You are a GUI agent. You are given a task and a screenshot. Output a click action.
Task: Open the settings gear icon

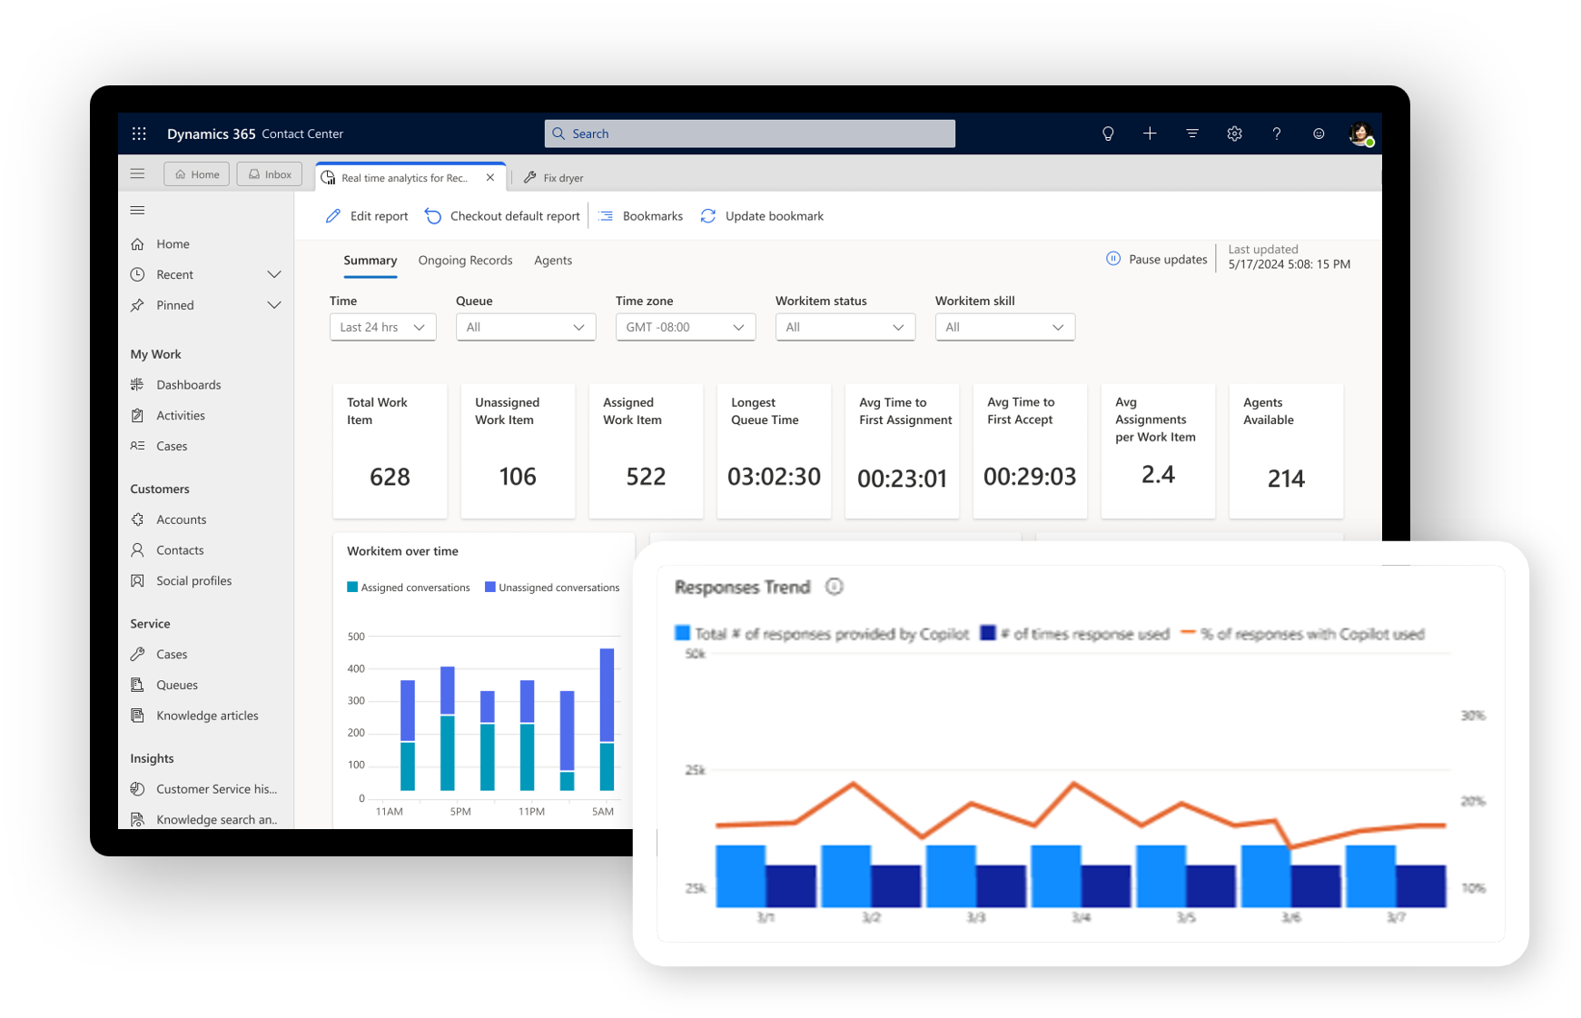tap(1234, 133)
